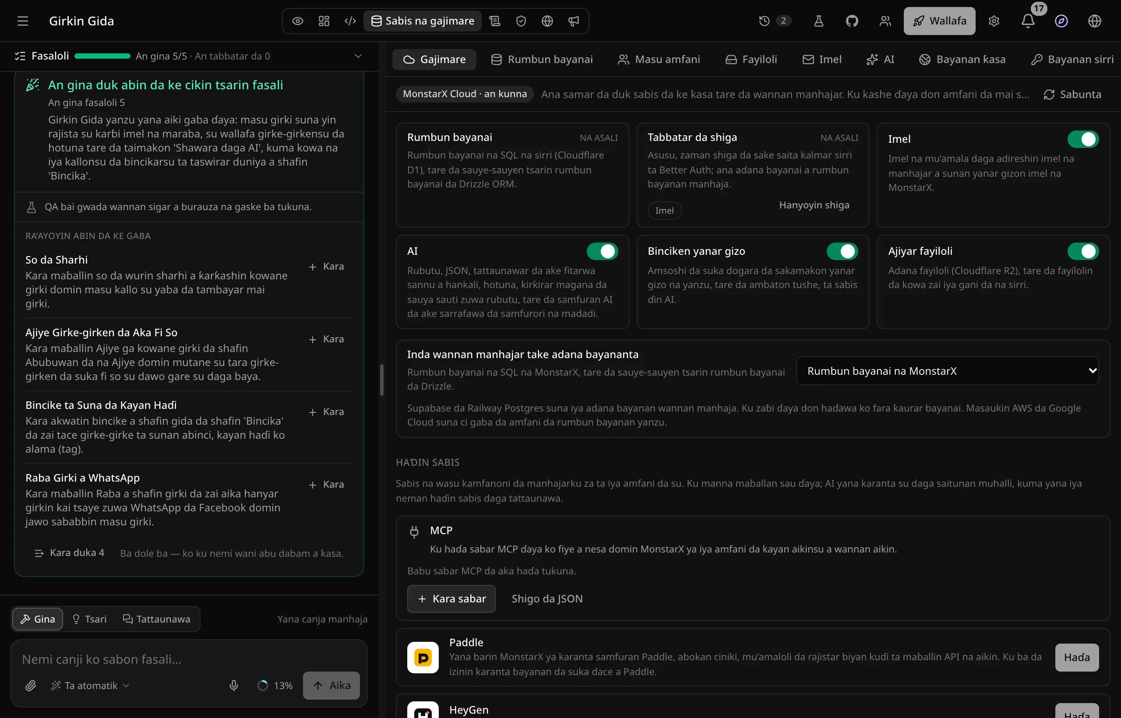This screenshot has width=1121, height=718.
Task: Open notifications bell with 17 badge
Action: tap(1028, 21)
